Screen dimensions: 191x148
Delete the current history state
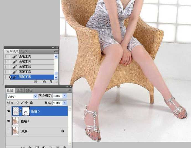pyautogui.click(x=51, y=82)
